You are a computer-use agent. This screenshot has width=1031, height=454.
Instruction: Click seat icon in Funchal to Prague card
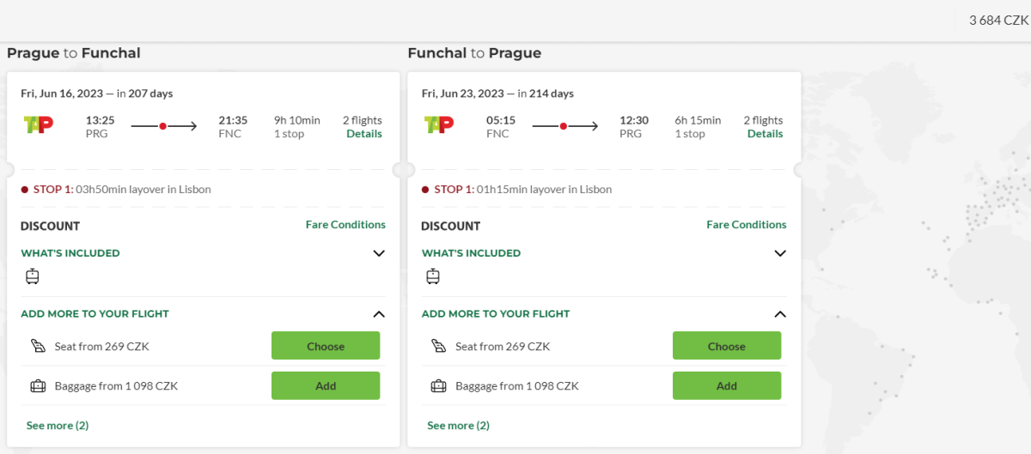tap(438, 347)
